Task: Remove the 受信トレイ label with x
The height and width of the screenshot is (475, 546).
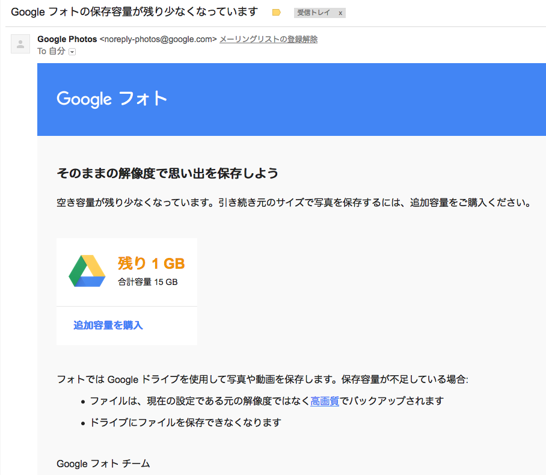Action: click(x=340, y=13)
